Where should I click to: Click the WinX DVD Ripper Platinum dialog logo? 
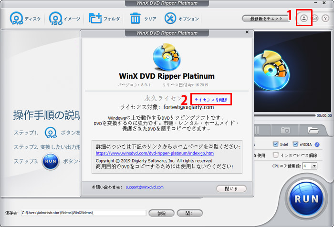tap(167, 57)
